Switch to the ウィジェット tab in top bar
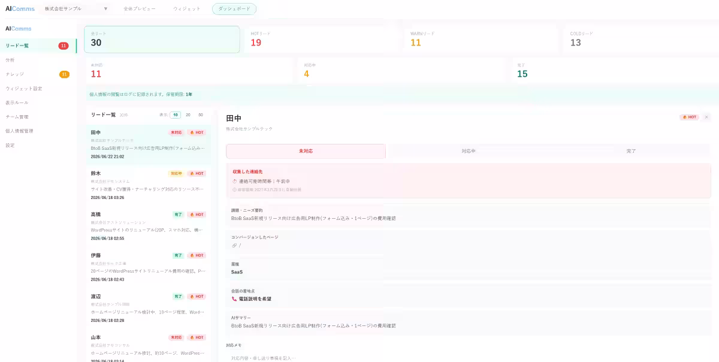 186,9
